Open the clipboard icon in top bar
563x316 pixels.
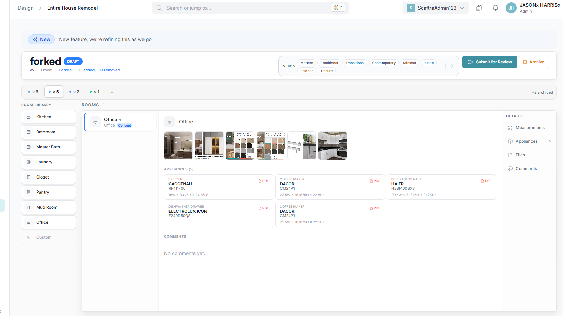coord(479,8)
